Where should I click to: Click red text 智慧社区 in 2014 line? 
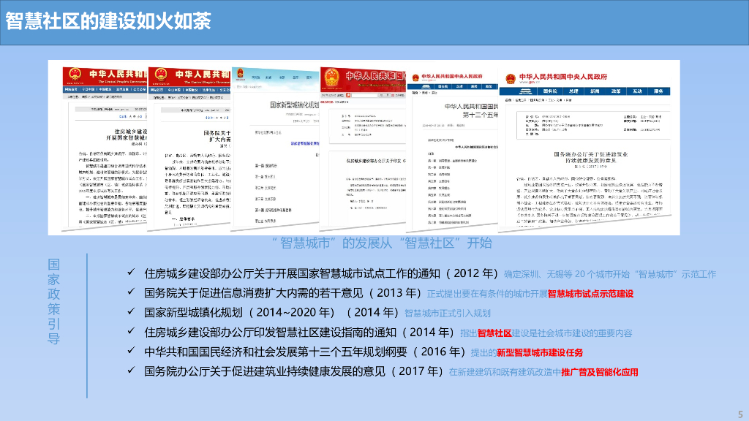pyautogui.click(x=494, y=333)
